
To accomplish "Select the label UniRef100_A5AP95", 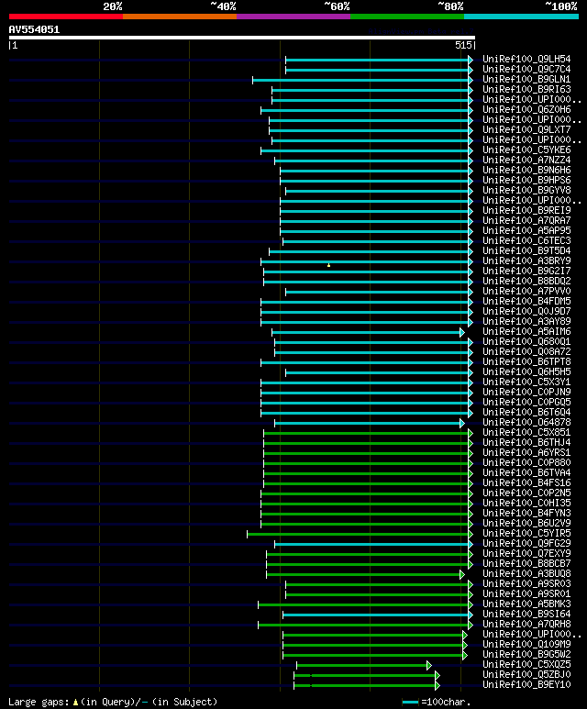I will click(526, 230).
